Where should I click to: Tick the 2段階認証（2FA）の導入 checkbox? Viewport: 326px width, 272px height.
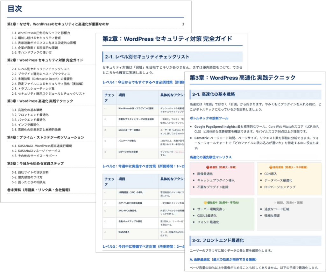coord(106,192)
